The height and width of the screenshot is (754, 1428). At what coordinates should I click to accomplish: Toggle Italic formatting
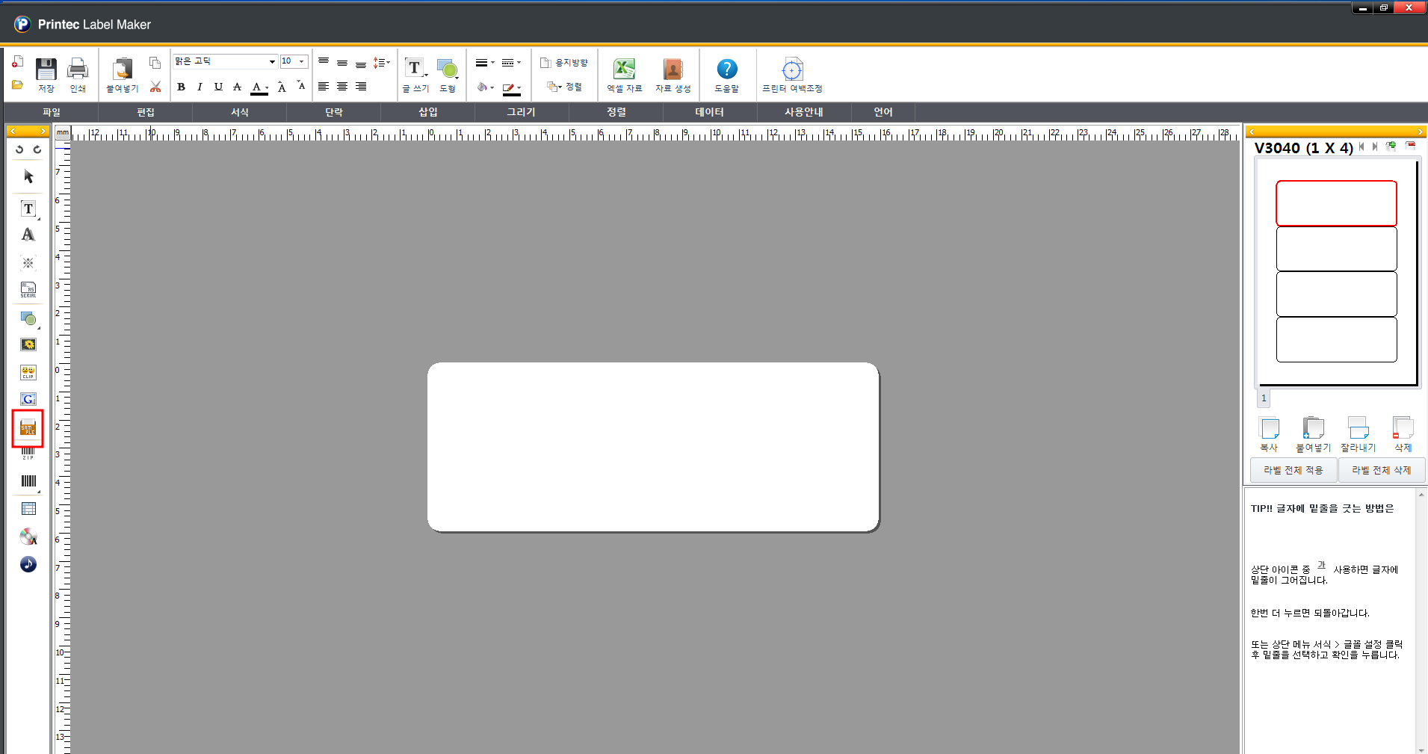point(200,87)
